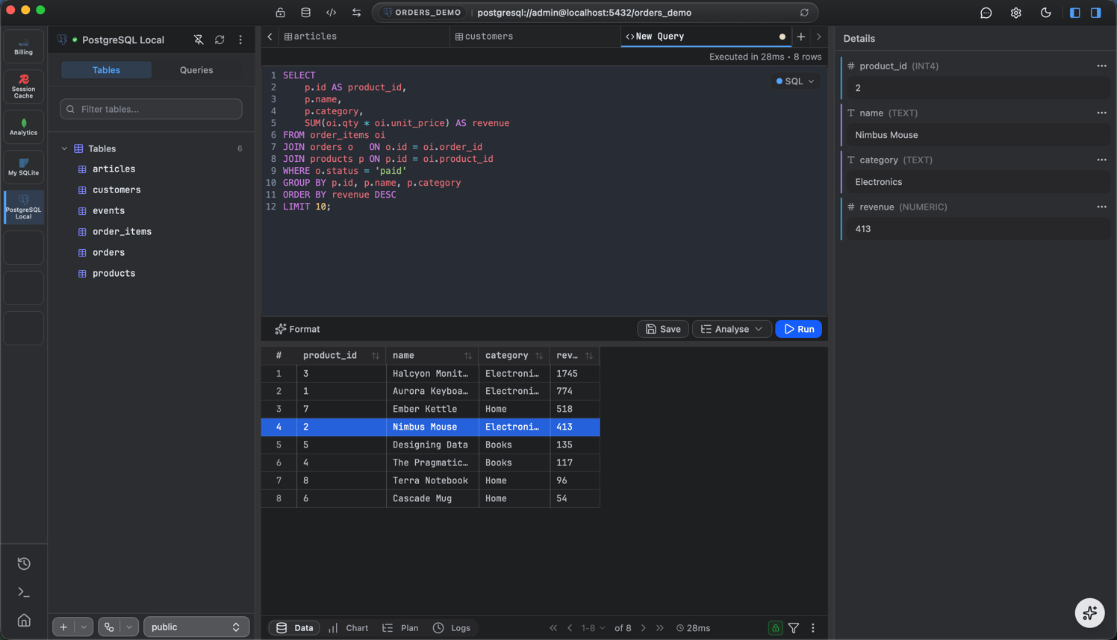
Task: Open the My SQLite connection
Action: point(24,167)
